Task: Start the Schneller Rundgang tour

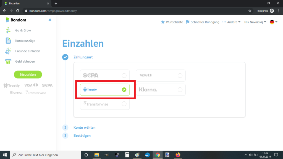Action: [x=205, y=22]
